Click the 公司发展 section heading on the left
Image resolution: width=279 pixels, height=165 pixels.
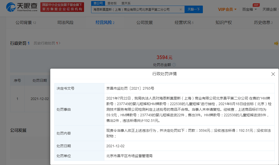tap(18, 130)
